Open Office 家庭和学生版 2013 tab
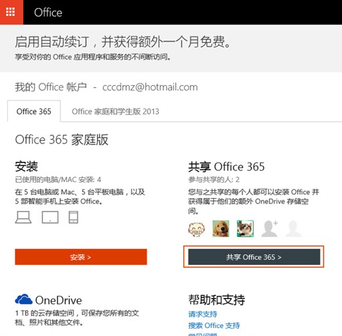The height and width of the screenshot is (336, 342). [115, 111]
